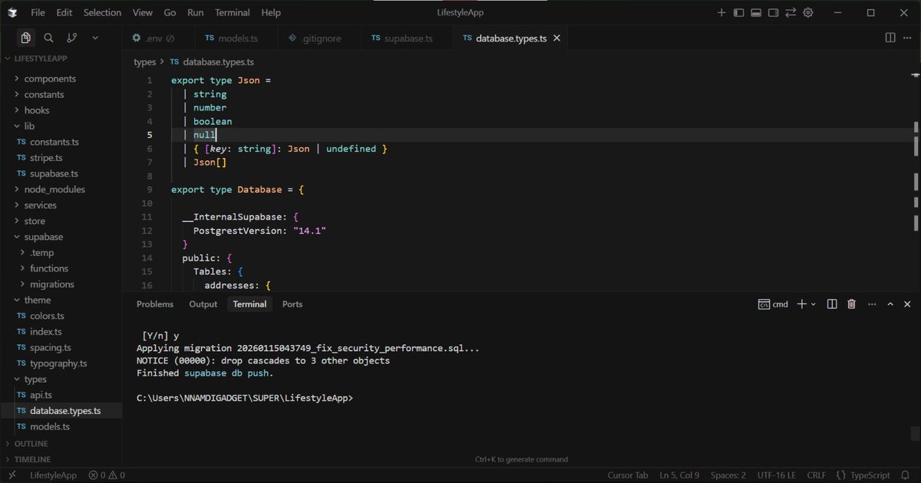The width and height of the screenshot is (921, 483).
Task: Open terminal panel more actions ellipsis
Action: click(870, 304)
